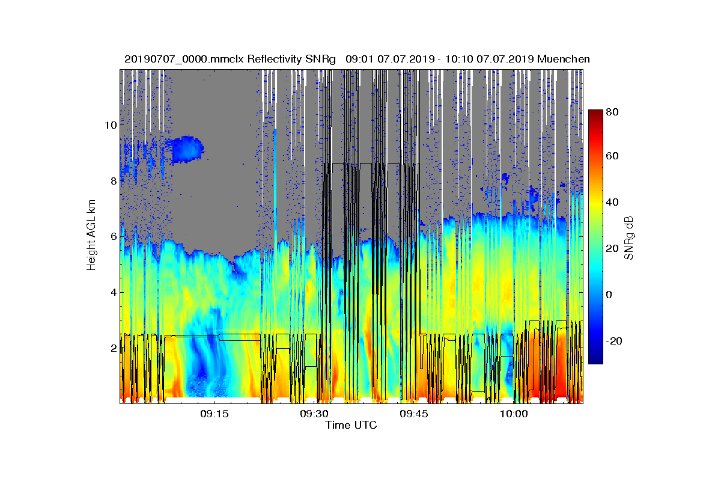Click the 09:15 time tick label
This screenshot has width=721, height=481.
[x=214, y=414]
